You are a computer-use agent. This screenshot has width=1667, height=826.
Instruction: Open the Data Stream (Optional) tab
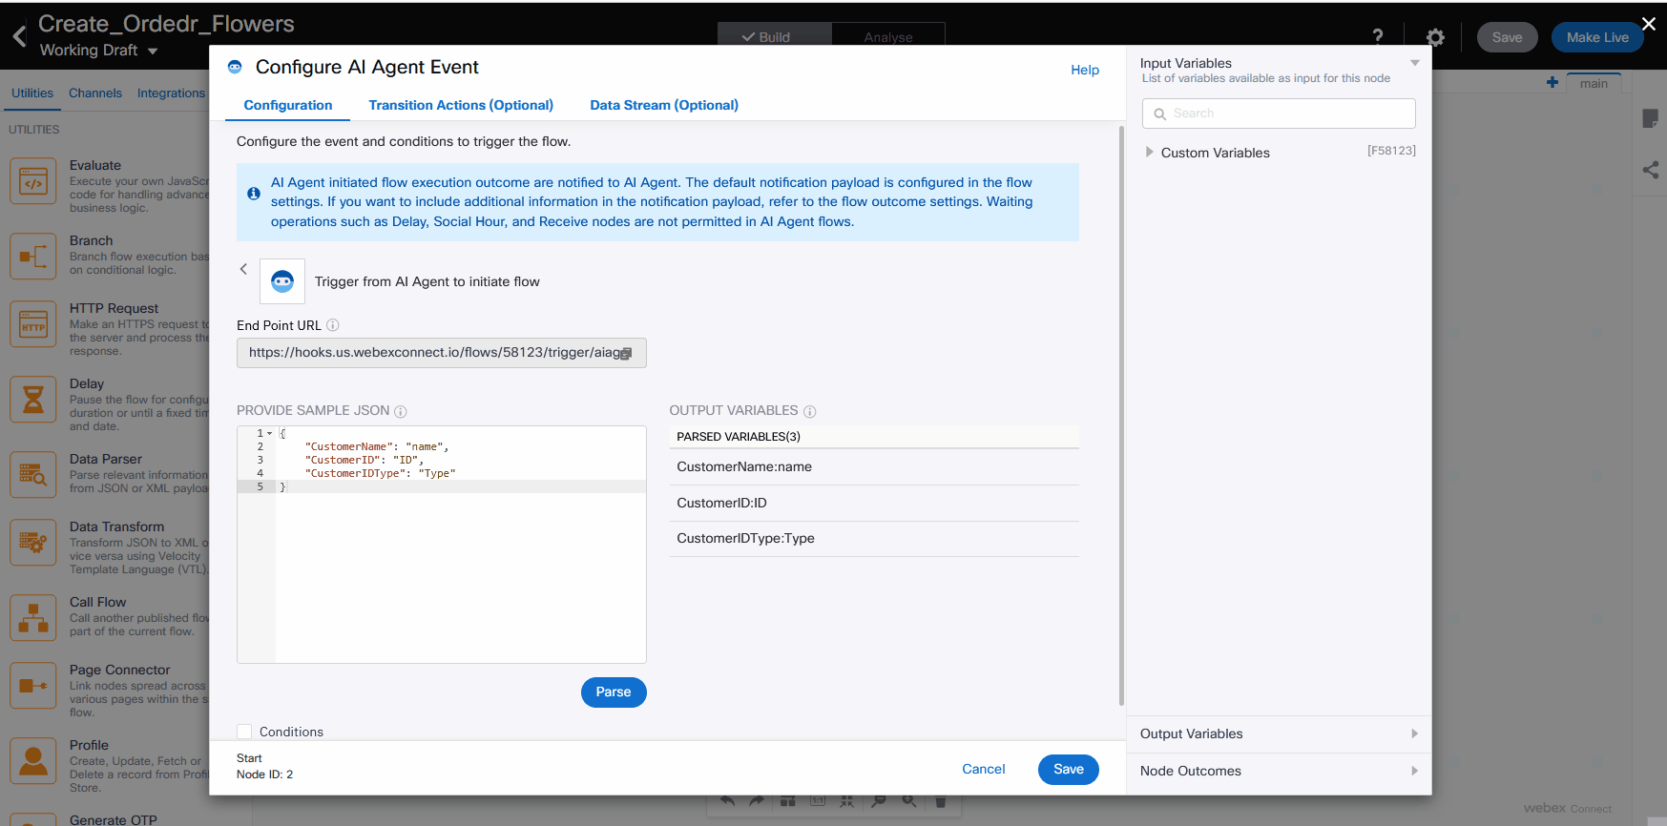pyautogui.click(x=664, y=105)
